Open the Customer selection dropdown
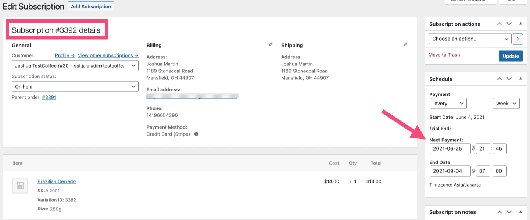Image resolution: width=530 pixels, height=220 pixels. click(75, 65)
